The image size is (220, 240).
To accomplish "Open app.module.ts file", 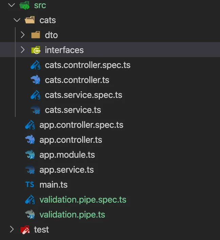I will (x=67, y=155).
